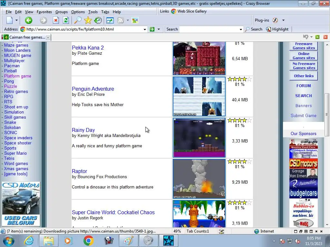The width and height of the screenshot is (330, 247).
Task: Click the New page toolbar icon
Action: [x=10, y=20]
